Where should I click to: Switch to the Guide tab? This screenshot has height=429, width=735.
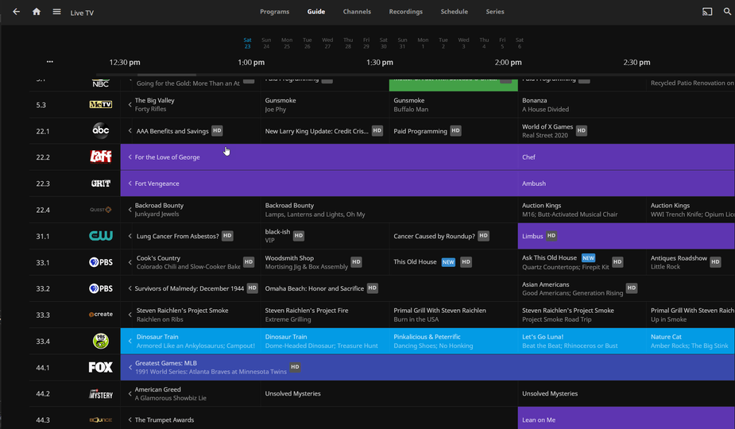click(x=316, y=12)
